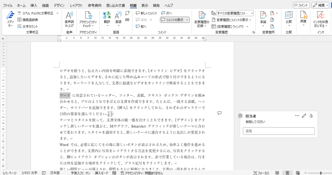Viewport: 332px width, 175px height.
Task: Edit the 担当者 comment with pencil icon
Action: click(x=304, y=116)
